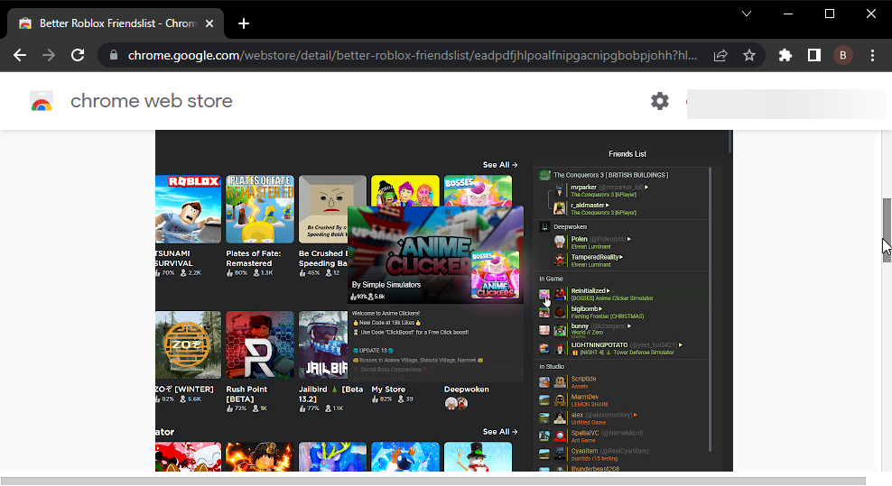Click the address bar URL
892x486 pixels.
click(413, 55)
